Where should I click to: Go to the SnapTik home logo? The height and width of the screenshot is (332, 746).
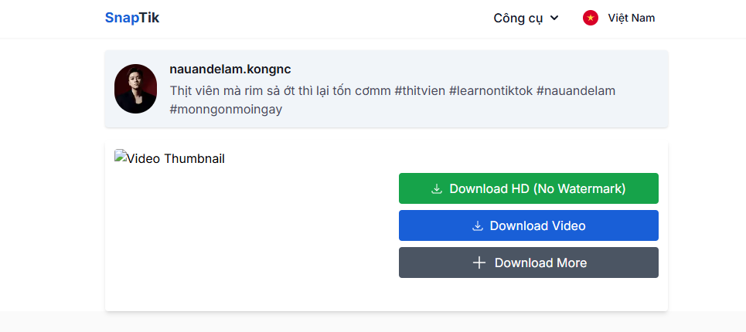pos(132,18)
